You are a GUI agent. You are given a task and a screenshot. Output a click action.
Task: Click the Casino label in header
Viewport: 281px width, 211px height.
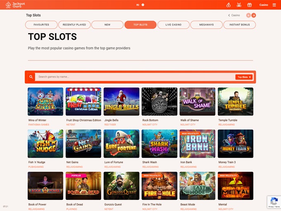(x=264, y=5)
